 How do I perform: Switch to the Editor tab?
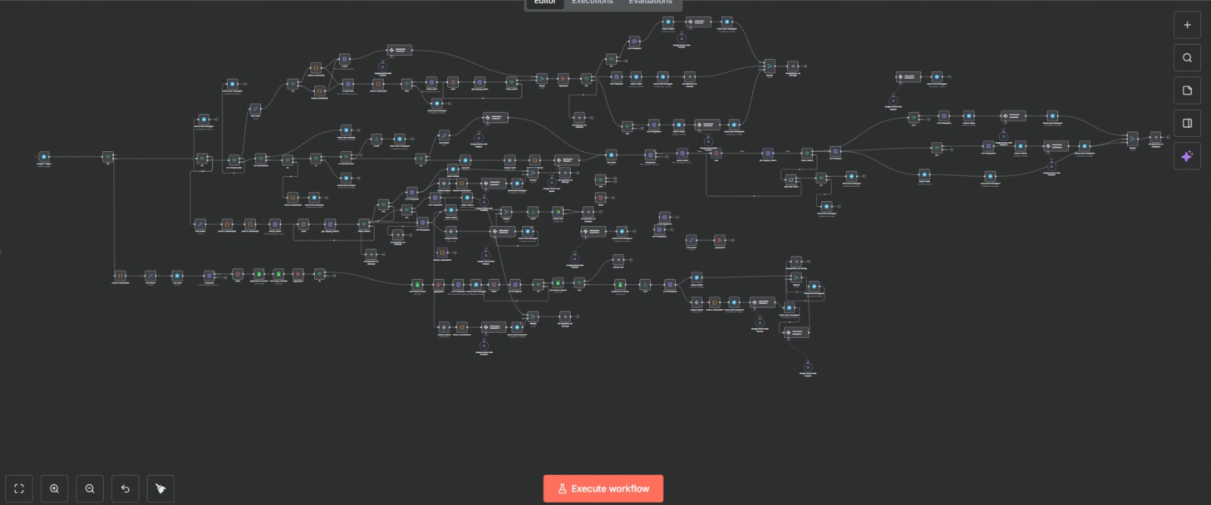click(545, 3)
